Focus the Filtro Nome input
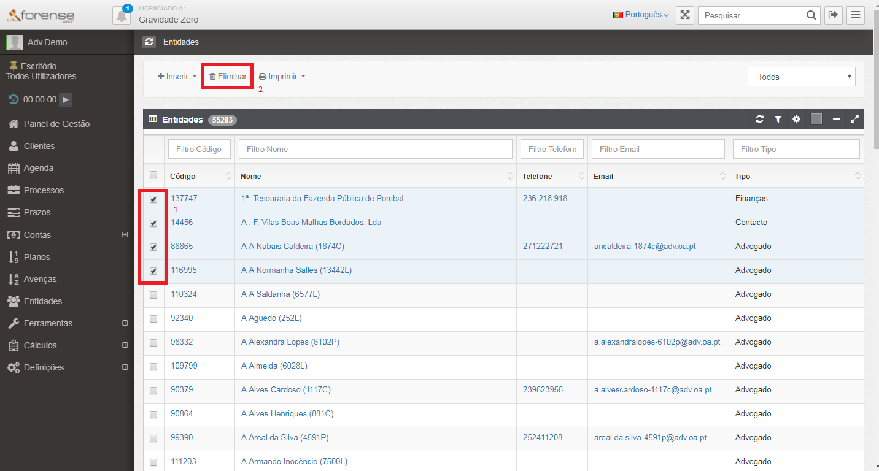Viewport: 879px width, 471px height. click(376, 149)
